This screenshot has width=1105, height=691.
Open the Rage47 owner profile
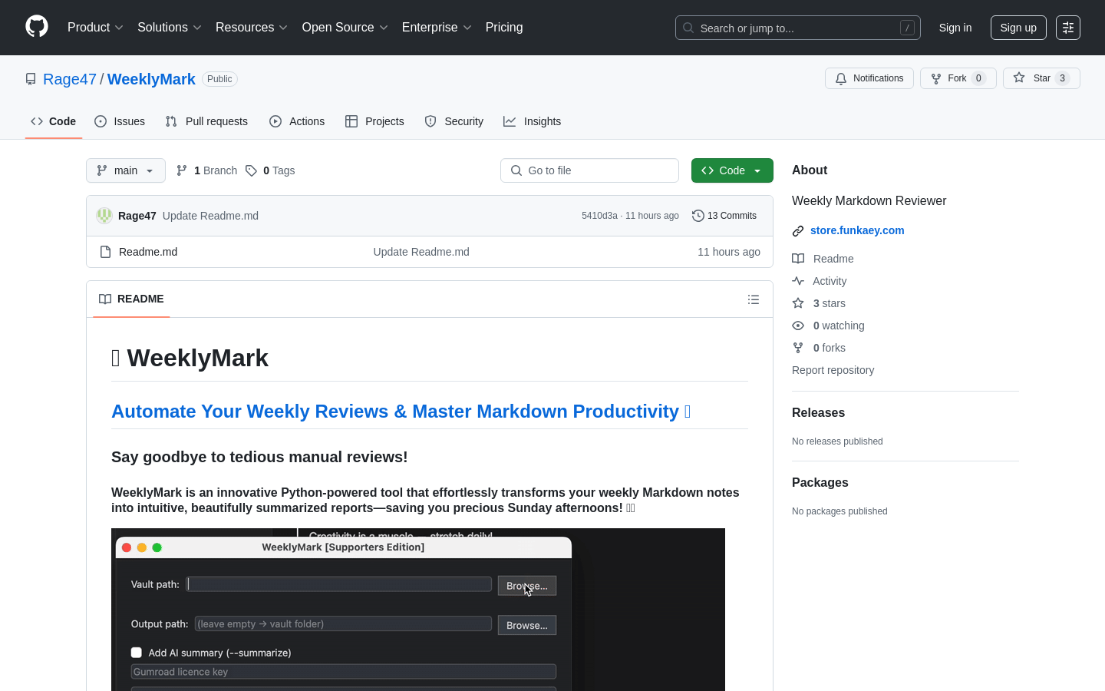(x=70, y=79)
